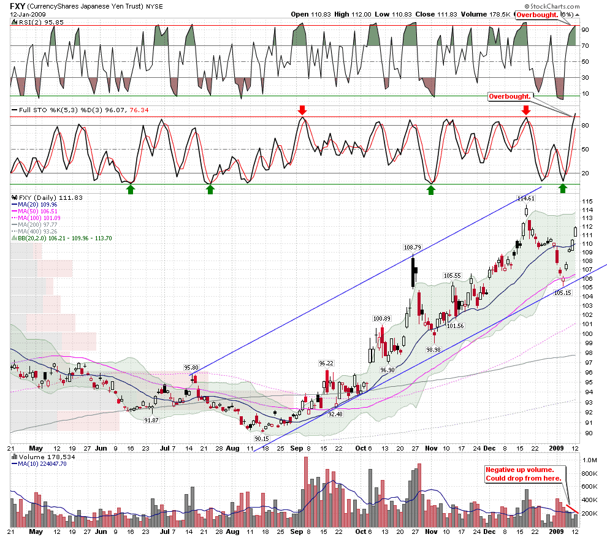Screen dimensions: 607x537
Task: Click the 105.15 price label
Action: click(x=563, y=292)
